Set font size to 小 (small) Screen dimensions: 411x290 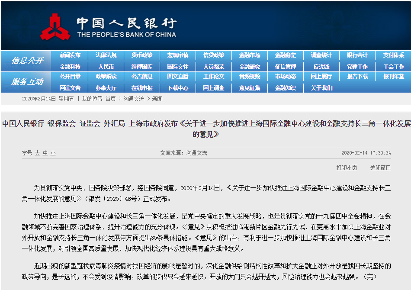tap(53, 153)
